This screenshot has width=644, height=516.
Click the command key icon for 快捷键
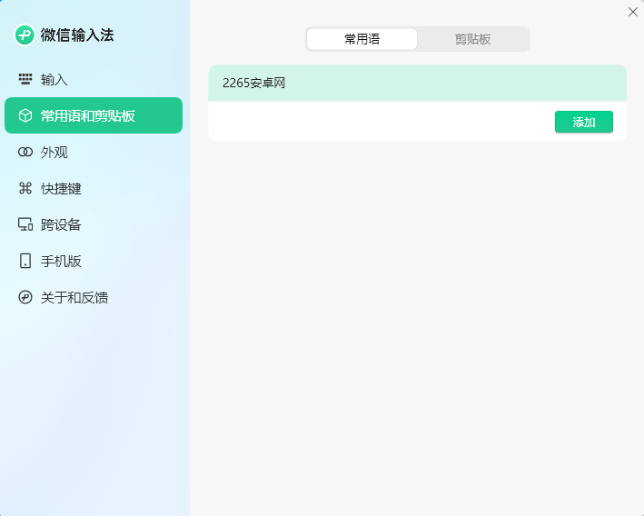tap(25, 189)
